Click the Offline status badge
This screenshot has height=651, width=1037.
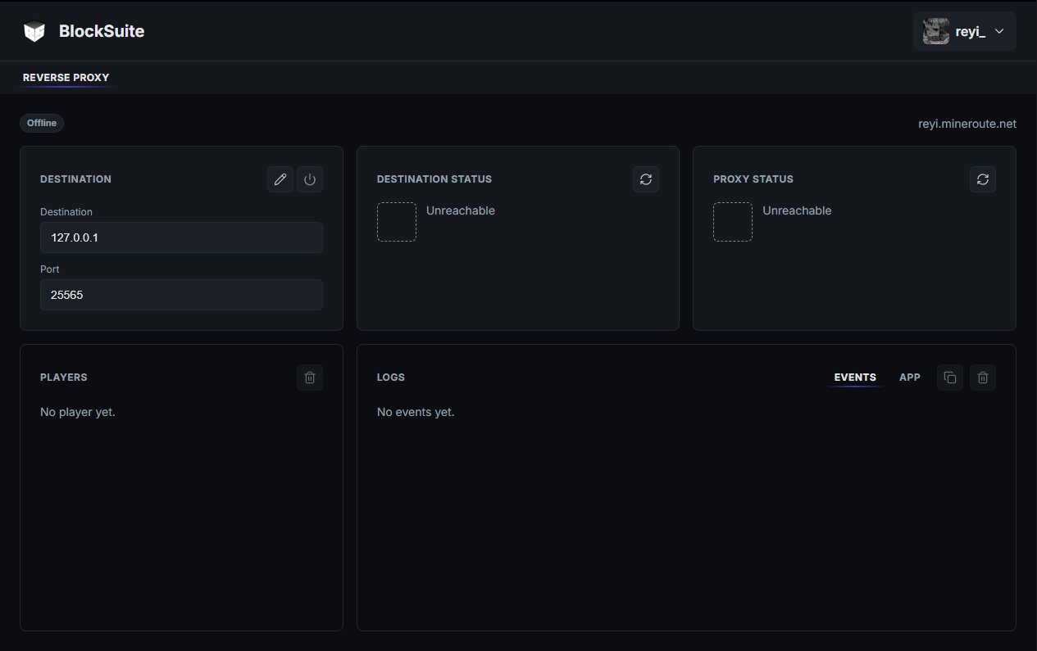click(42, 123)
